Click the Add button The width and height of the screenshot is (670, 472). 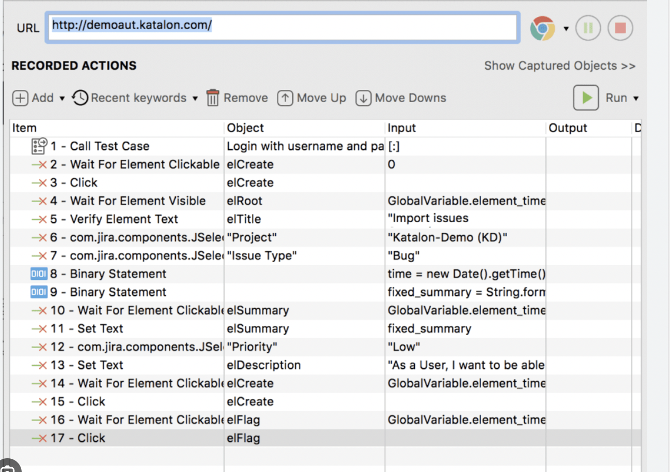33,98
